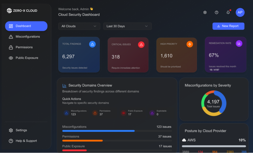Expand the Last 30 Days dropdown

127,26
